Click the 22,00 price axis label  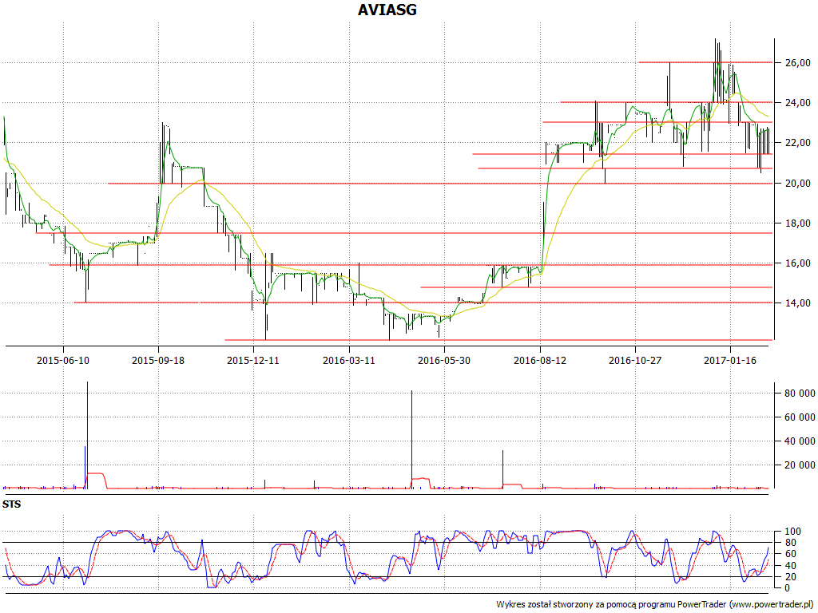(798, 143)
